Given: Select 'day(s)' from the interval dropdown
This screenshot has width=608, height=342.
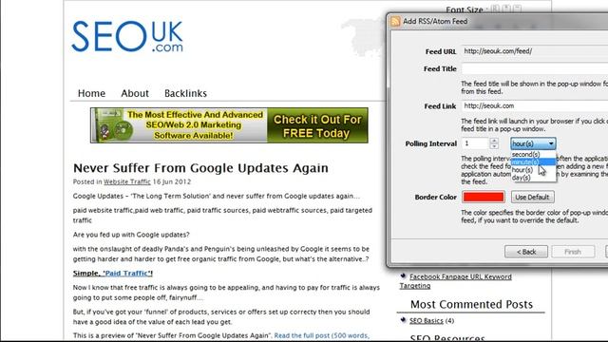Looking at the screenshot, I should (x=534, y=178).
